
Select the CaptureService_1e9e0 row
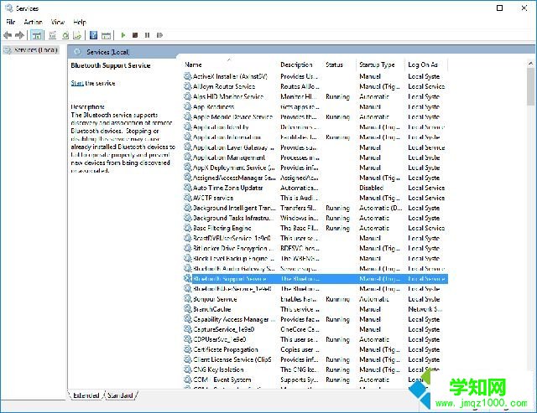pyautogui.click(x=315, y=329)
